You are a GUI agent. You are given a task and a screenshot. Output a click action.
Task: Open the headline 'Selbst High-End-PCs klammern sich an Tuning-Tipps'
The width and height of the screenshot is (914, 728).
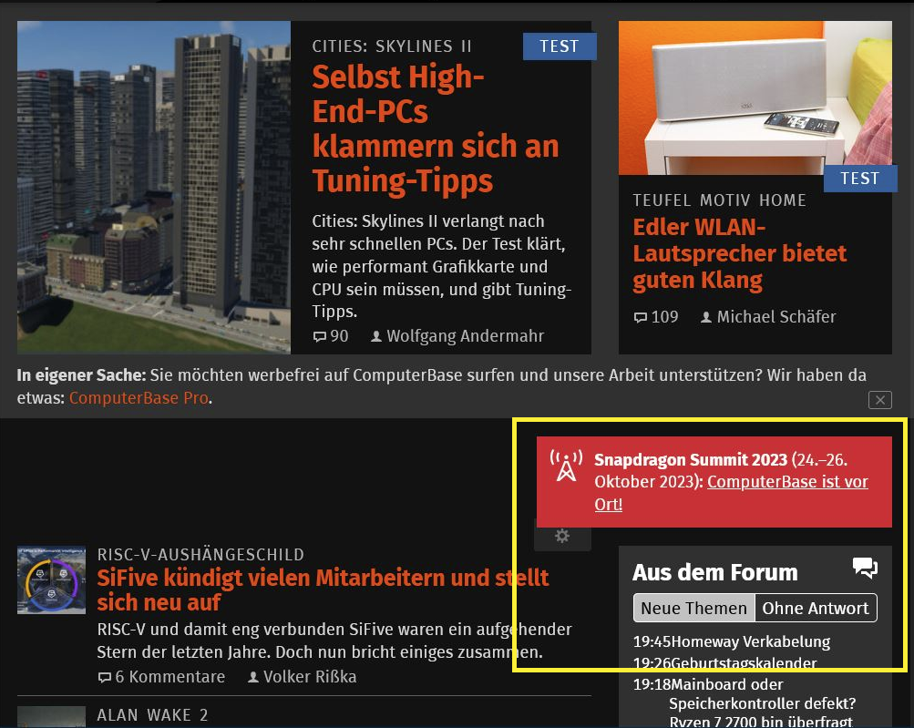pos(435,128)
